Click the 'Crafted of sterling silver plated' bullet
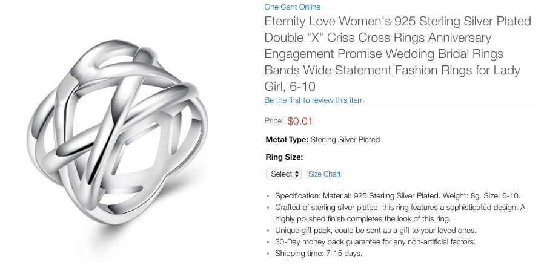Screen dimensions: 547x265 click(400, 208)
